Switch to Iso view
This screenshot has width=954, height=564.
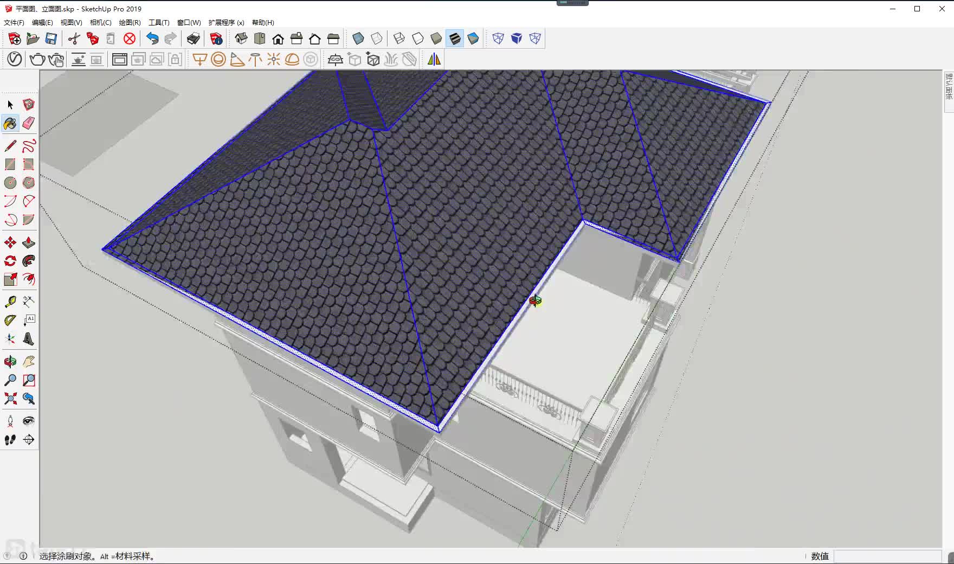coord(241,39)
